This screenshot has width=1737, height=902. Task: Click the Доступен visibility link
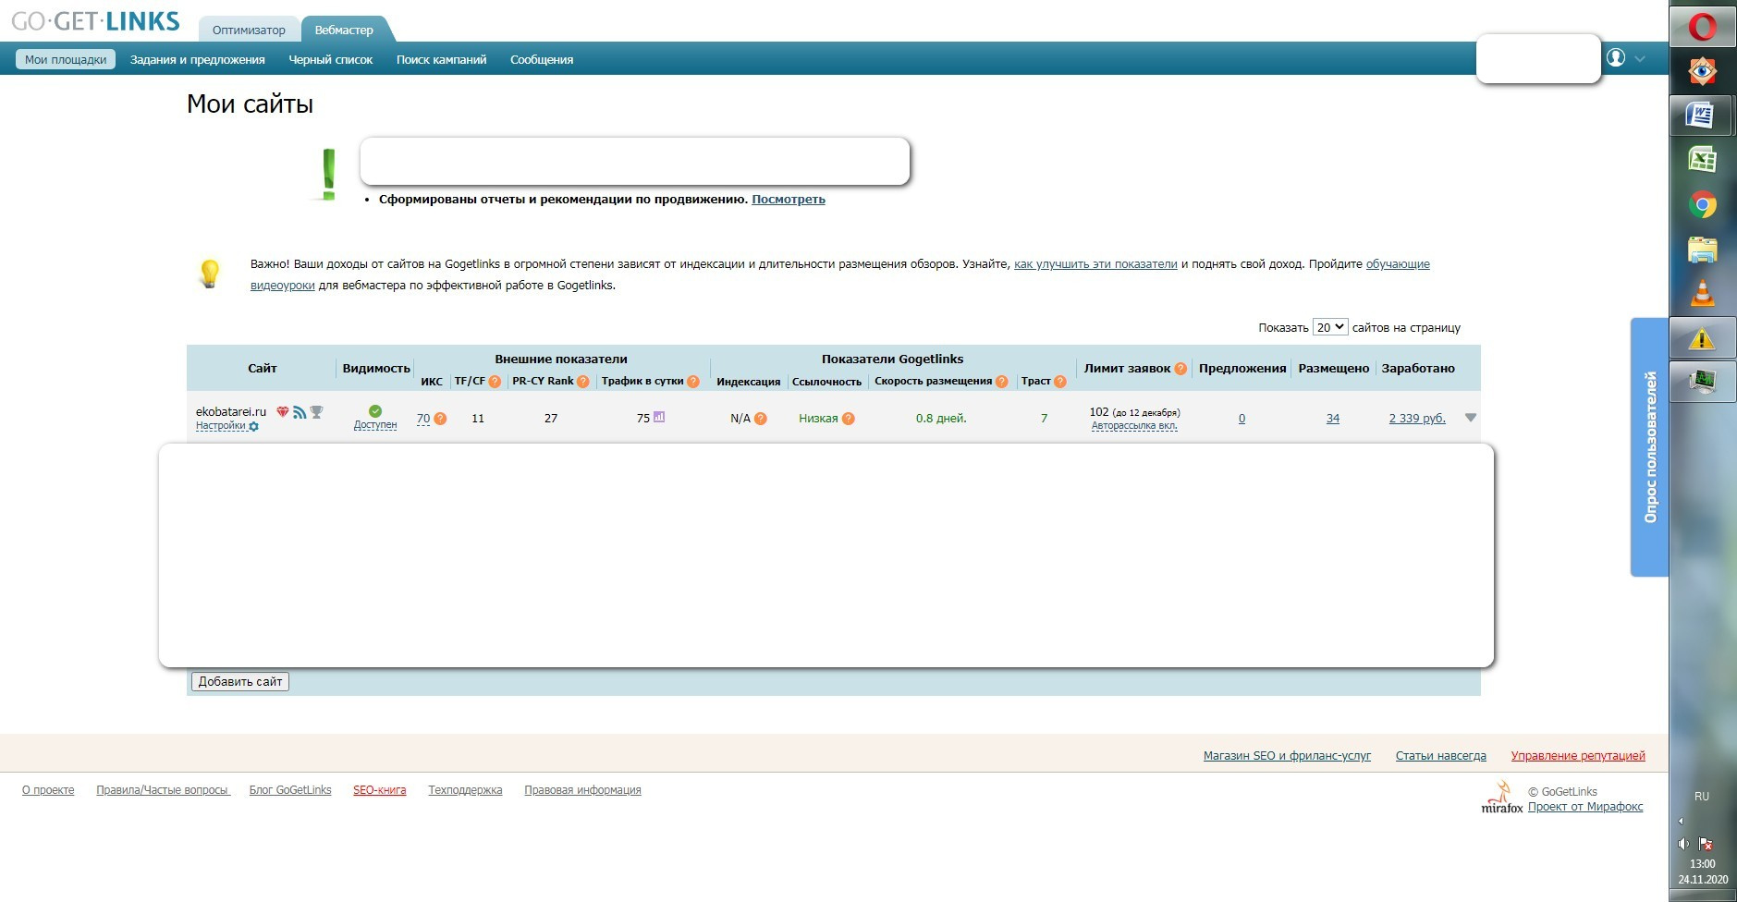(375, 425)
